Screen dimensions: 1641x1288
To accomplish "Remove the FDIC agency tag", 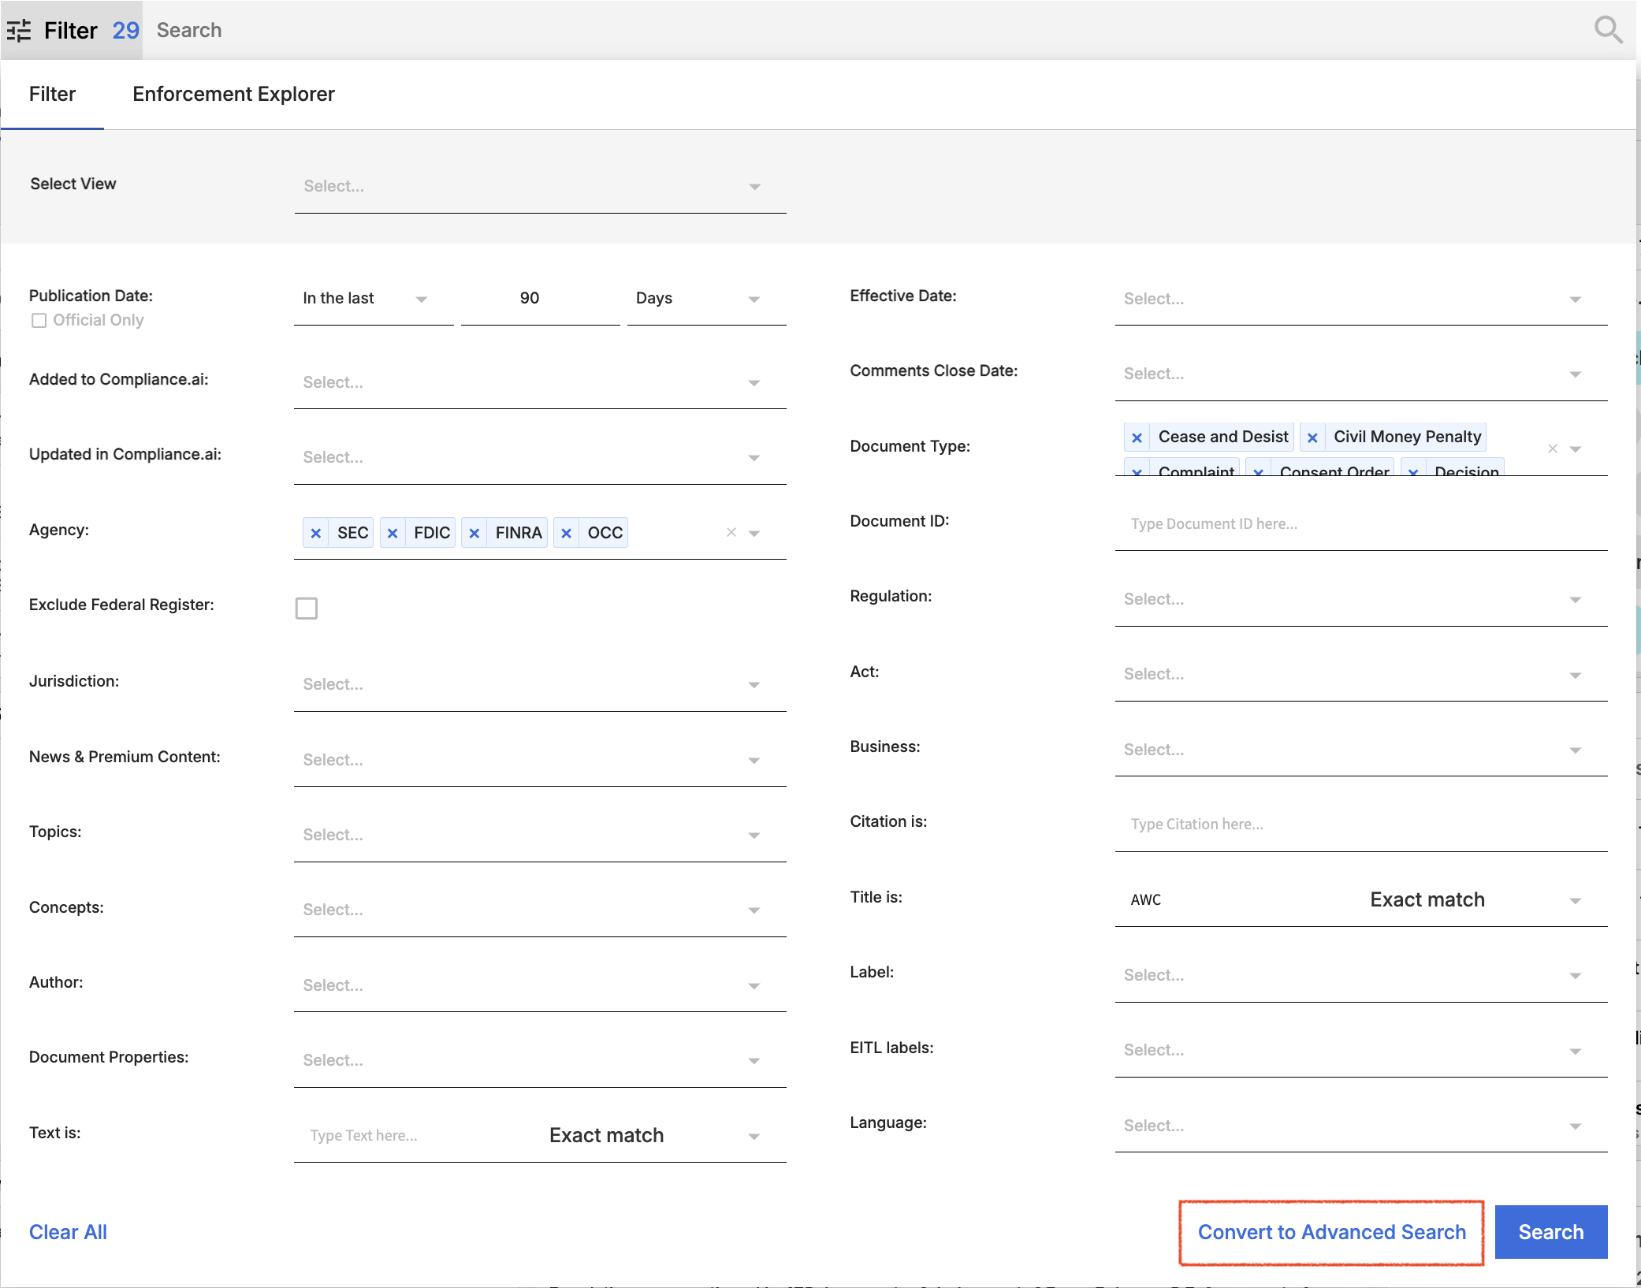I will coord(393,534).
